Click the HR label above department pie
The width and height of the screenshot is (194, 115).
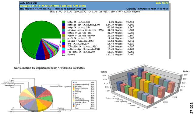12,78
